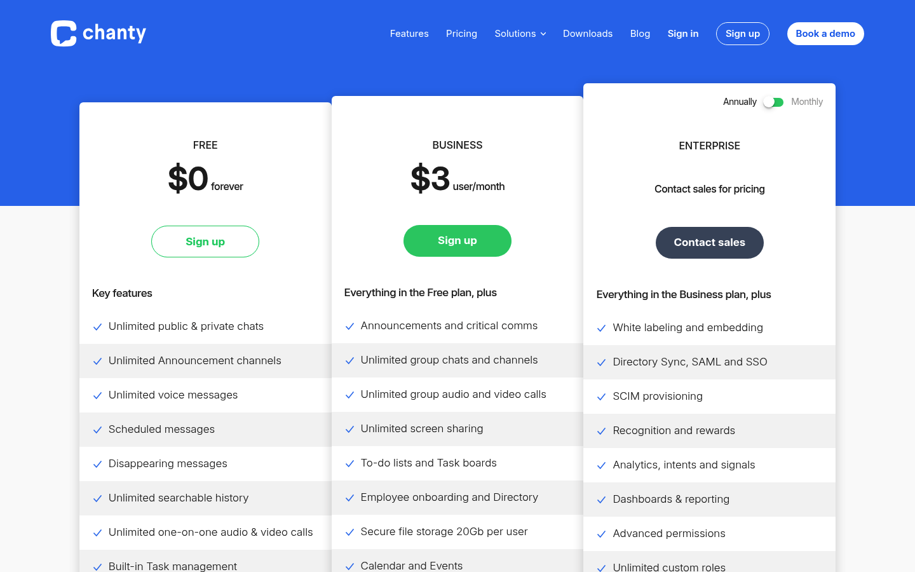The height and width of the screenshot is (572, 915).
Task: Click checkmark beside Unlimited searchable history
Action: (x=98, y=499)
